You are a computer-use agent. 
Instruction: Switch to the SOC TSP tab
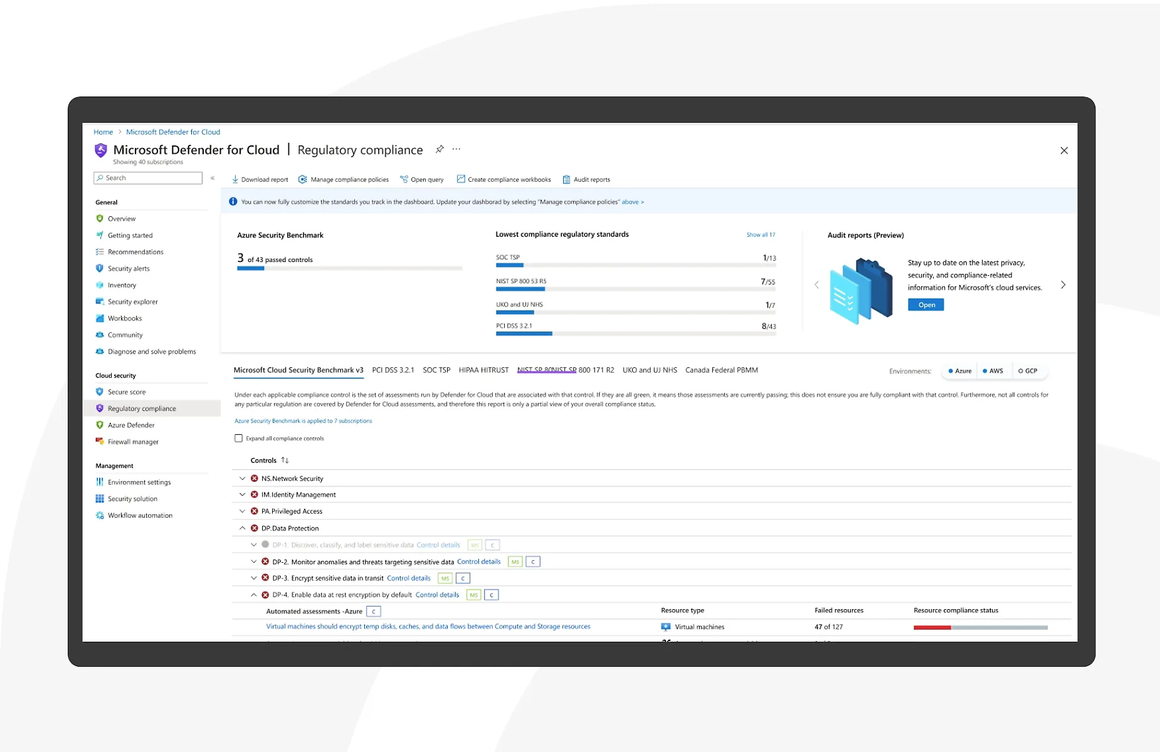pyautogui.click(x=436, y=370)
